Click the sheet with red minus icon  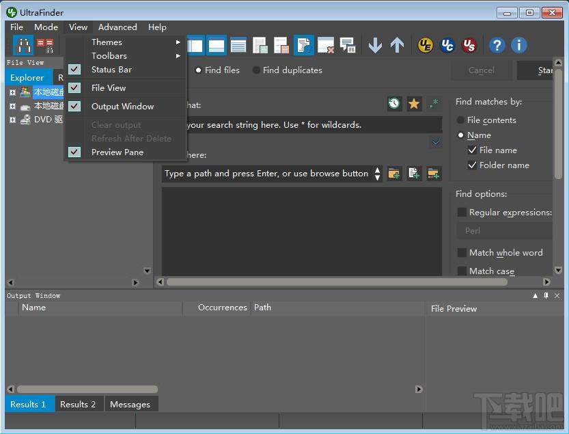(281, 45)
